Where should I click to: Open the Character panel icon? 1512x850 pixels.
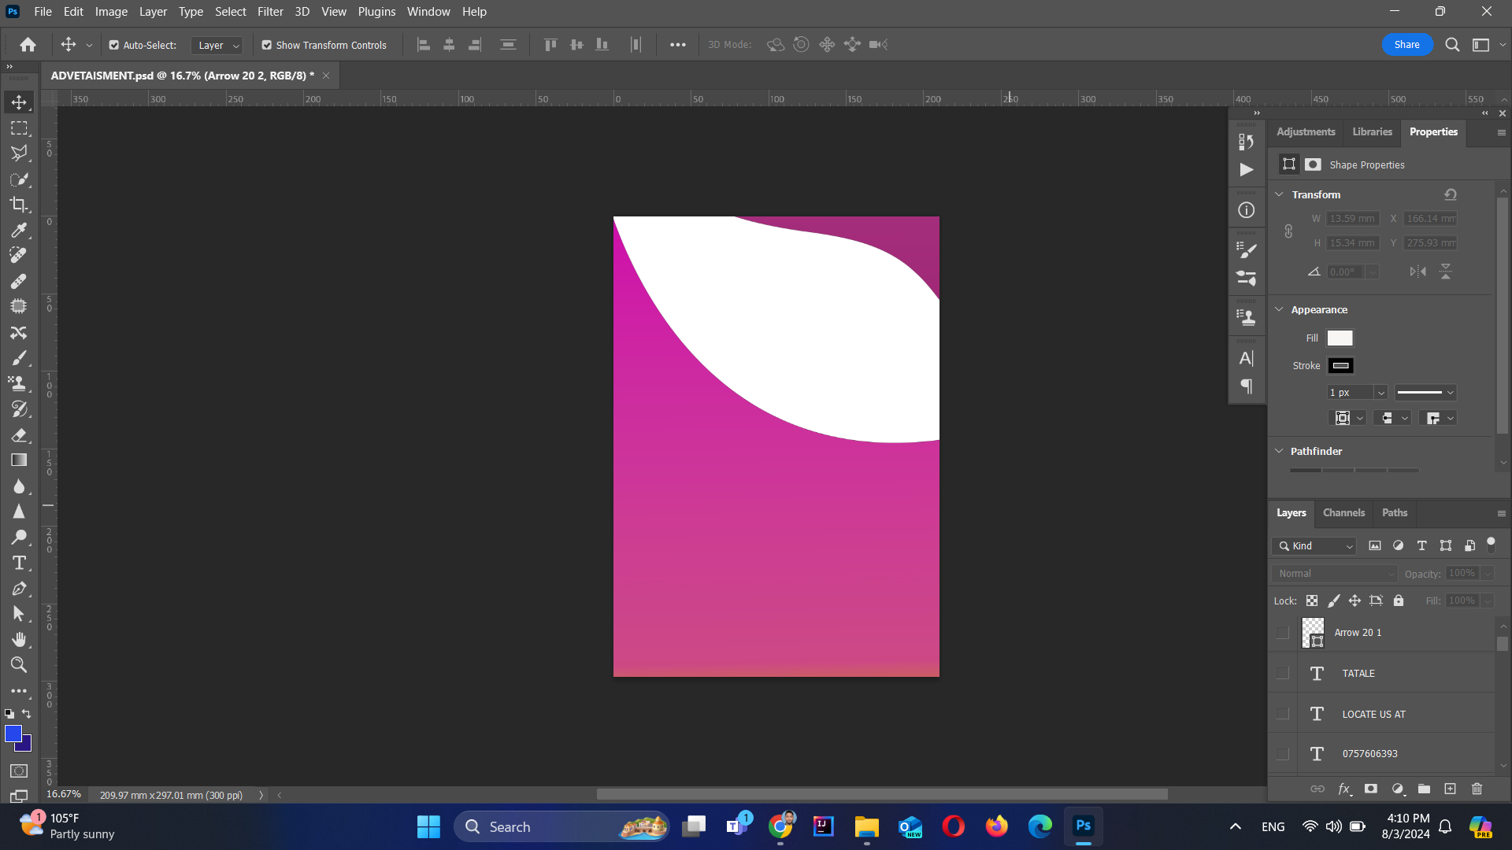pyautogui.click(x=1247, y=359)
